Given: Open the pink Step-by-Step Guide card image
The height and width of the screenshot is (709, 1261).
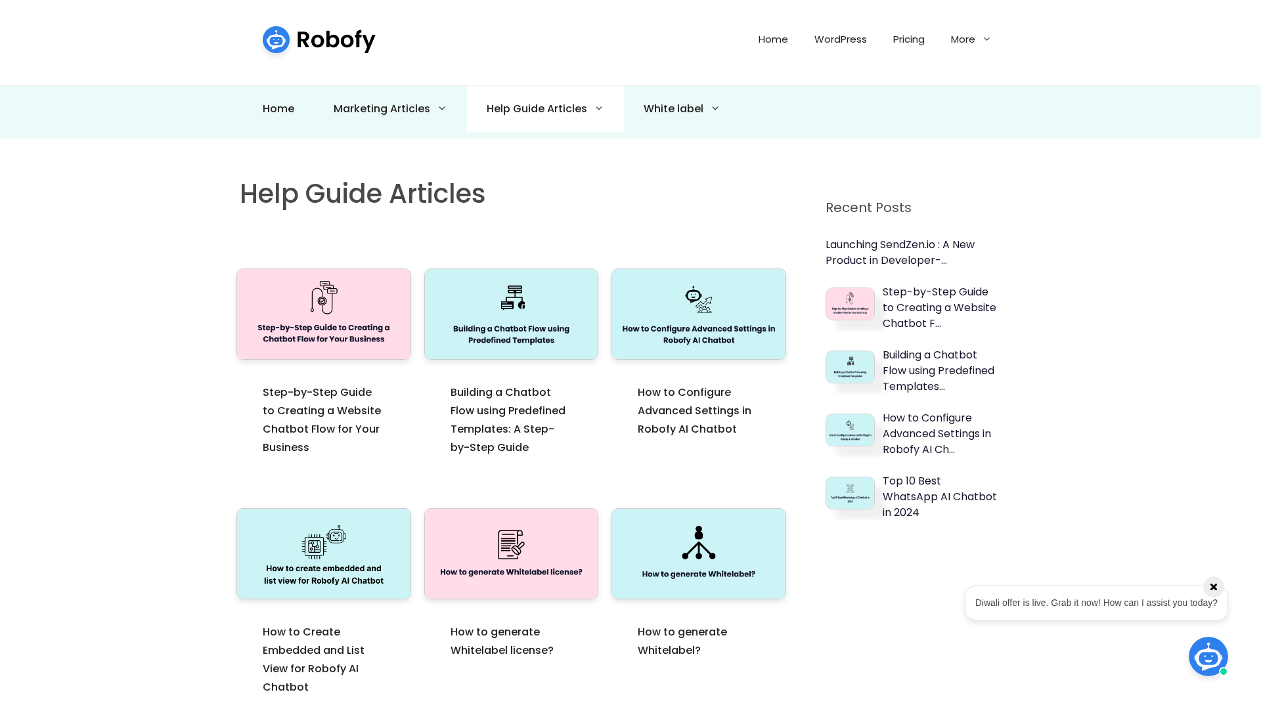Looking at the screenshot, I should coord(324,314).
